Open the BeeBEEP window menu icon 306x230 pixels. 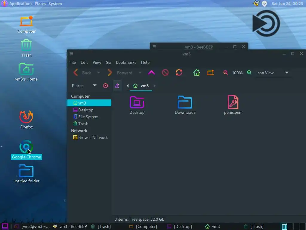tap(154, 47)
